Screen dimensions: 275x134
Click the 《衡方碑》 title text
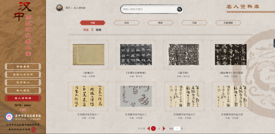click(183, 73)
